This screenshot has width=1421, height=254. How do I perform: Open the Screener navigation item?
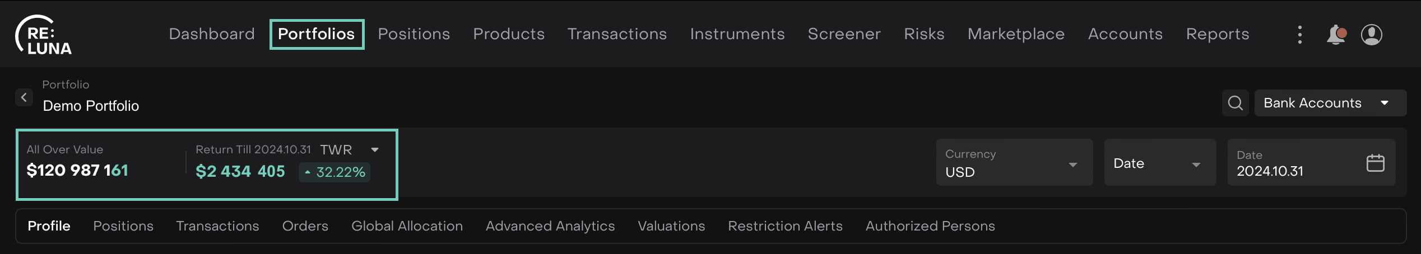click(x=844, y=34)
